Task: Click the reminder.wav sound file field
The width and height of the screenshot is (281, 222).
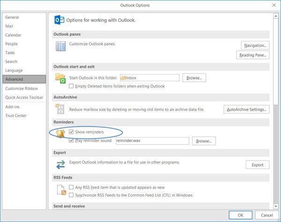Action: click(x=152, y=141)
